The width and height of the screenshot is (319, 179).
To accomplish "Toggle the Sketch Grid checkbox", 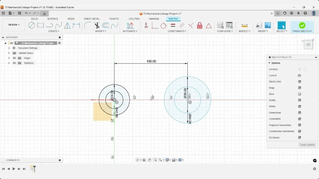I will pos(300,82).
